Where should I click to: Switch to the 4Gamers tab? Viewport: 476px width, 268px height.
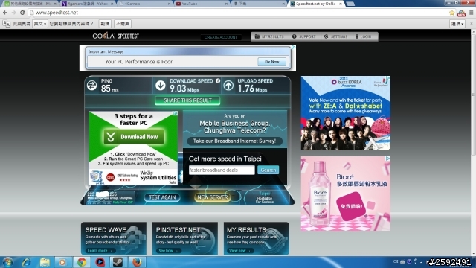tap(144, 4)
